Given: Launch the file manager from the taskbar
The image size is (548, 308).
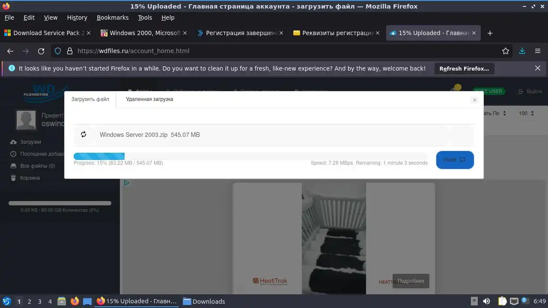Looking at the screenshot, I should pos(61,301).
